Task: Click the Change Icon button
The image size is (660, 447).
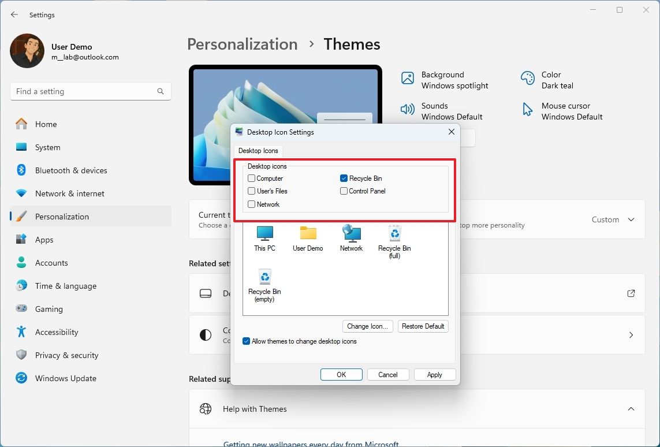Action: 367,326
